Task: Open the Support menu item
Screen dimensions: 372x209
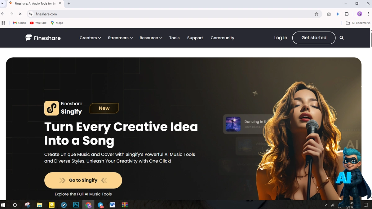Action: click(x=195, y=38)
